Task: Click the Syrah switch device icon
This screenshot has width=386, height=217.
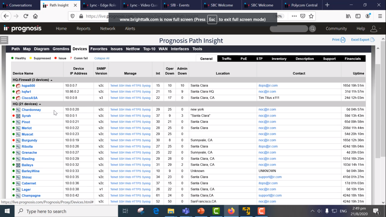Action: click(x=18, y=116)
